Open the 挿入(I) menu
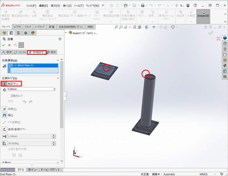The height and width of the screenshot is (176, 228). [67, 6]
